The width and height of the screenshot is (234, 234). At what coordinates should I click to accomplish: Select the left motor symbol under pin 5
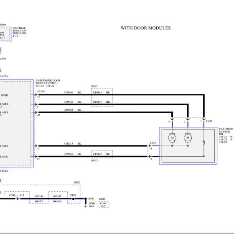(172, 138)
